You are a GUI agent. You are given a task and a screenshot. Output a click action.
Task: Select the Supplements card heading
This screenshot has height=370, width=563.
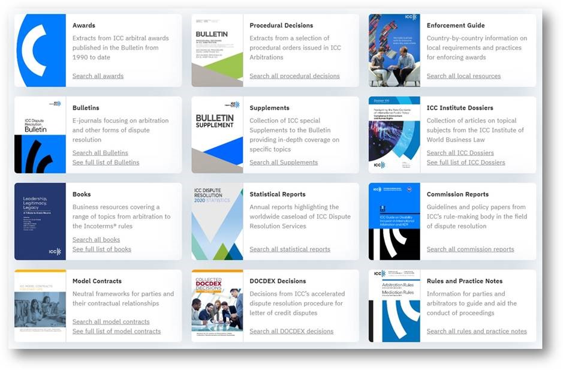(x=269, y=108)
